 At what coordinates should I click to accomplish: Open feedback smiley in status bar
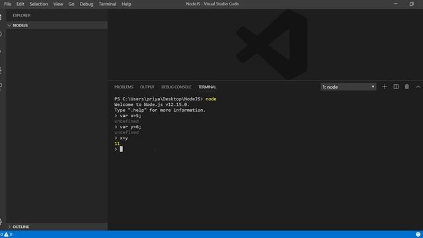coord(418,234)
